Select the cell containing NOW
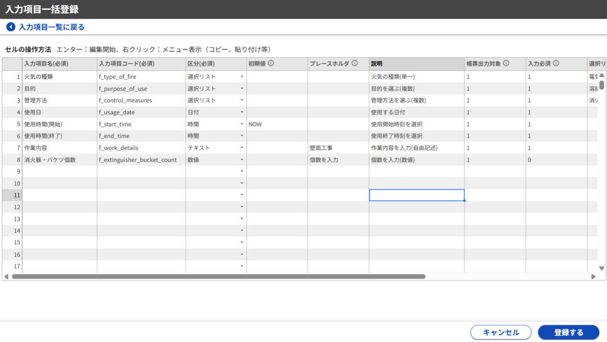This screenshot has height=342, width=607. (277, 124)
